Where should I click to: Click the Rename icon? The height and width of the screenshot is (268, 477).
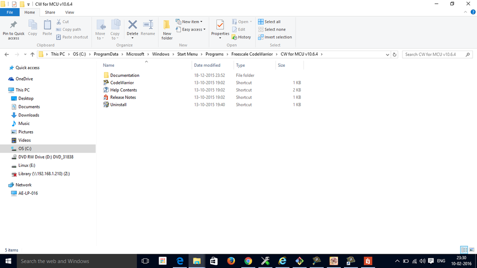coord(148,28)
